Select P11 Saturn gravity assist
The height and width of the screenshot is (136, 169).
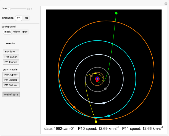pyautogui.click(x=11, y=85)
